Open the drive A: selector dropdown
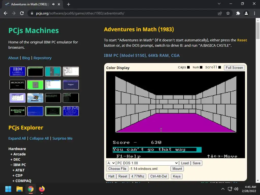Screen dimensions: 260x195 pos(111,163)
